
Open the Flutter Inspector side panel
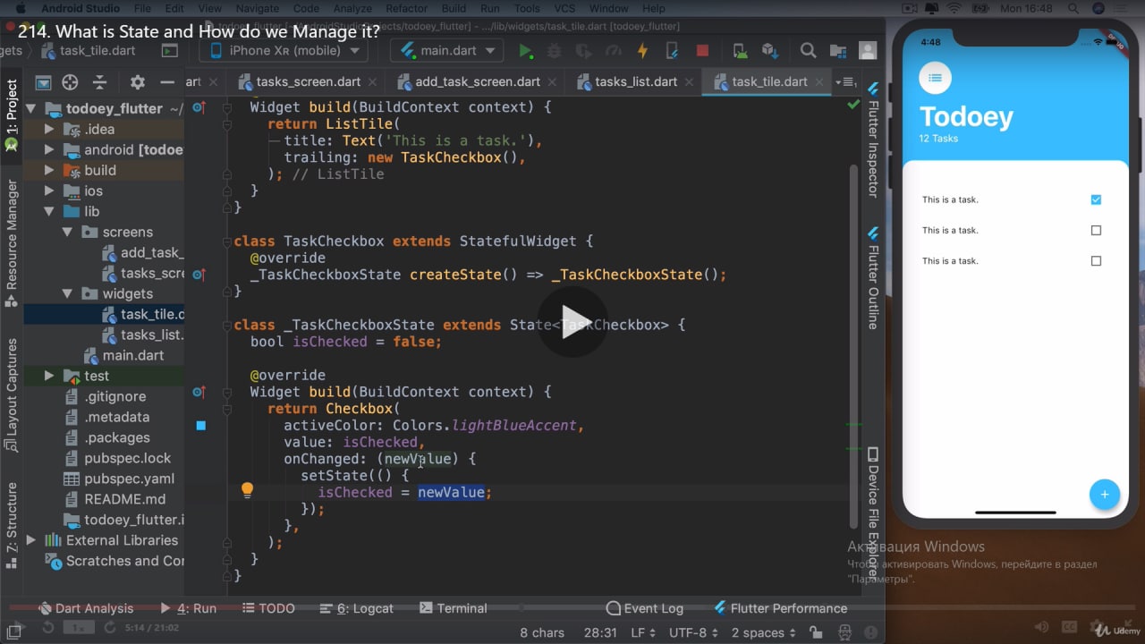(873, 140)
